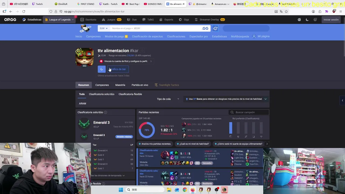
Task: Open the EUW region dropdown
Action: click(103, 28)
